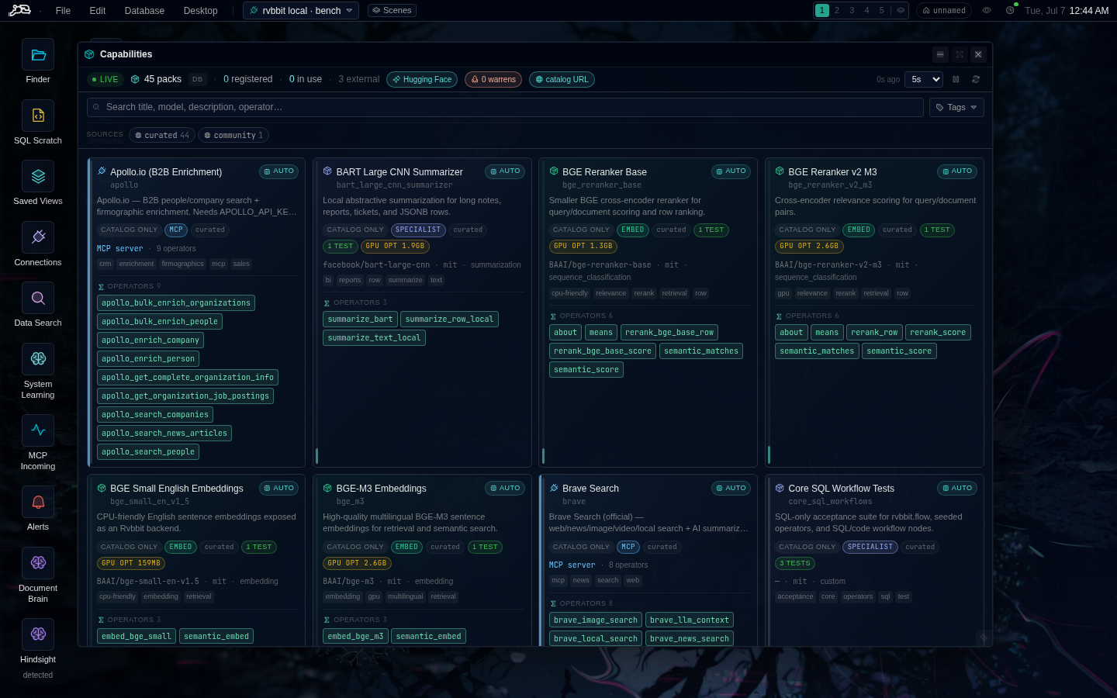
Task: Toggle AUTO on the BGE Reranker Base card
Action: [x=731, y=171]
